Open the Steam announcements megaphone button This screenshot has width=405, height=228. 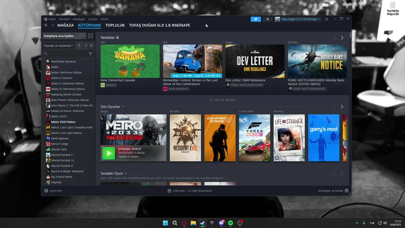click(256, 19)
